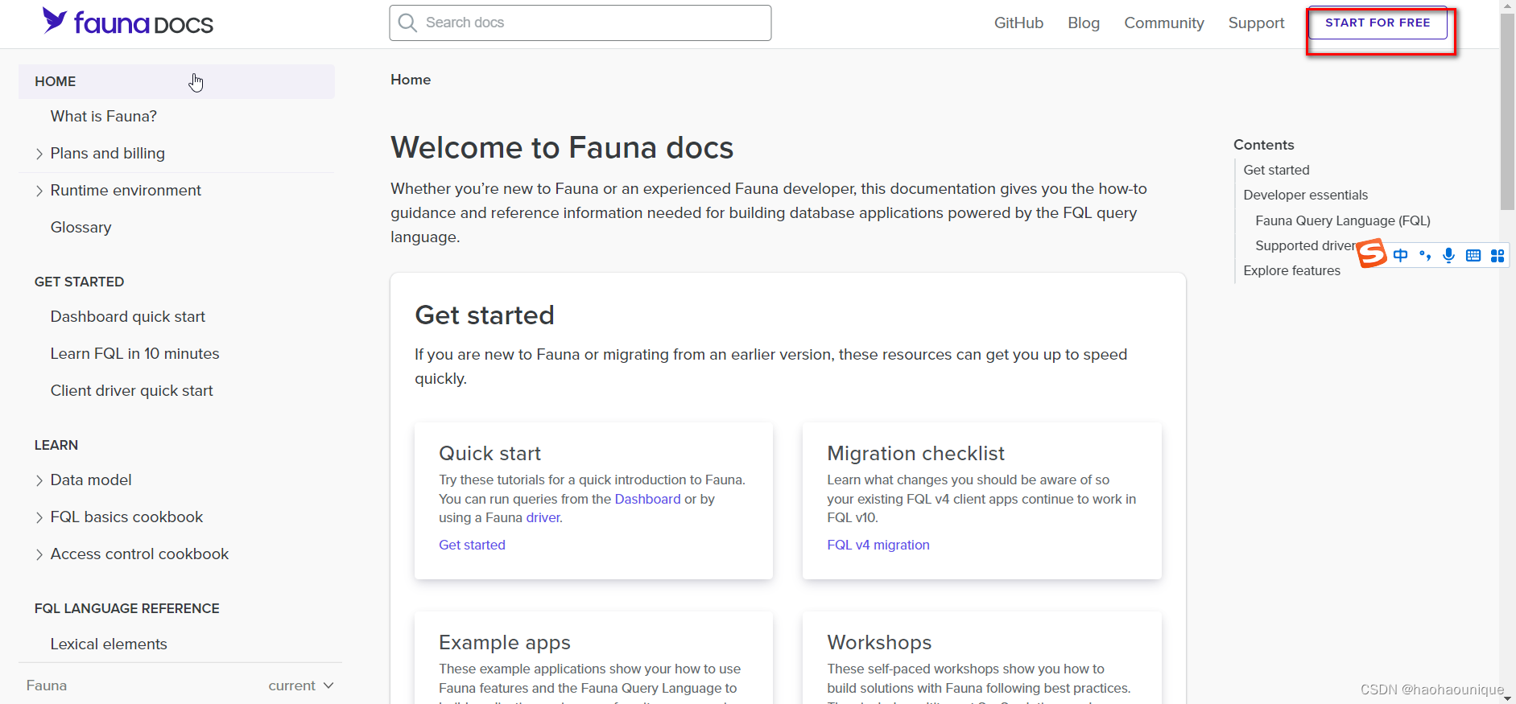The height and width of the screenshot is (704, 1516).
Task: Toggle the IME punctuation mode icon
Action: (x=1425, y=256)
